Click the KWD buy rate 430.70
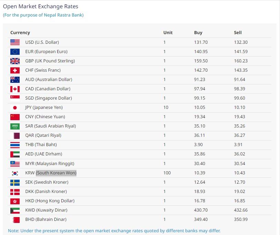280x235 pixels. [201, 210]
